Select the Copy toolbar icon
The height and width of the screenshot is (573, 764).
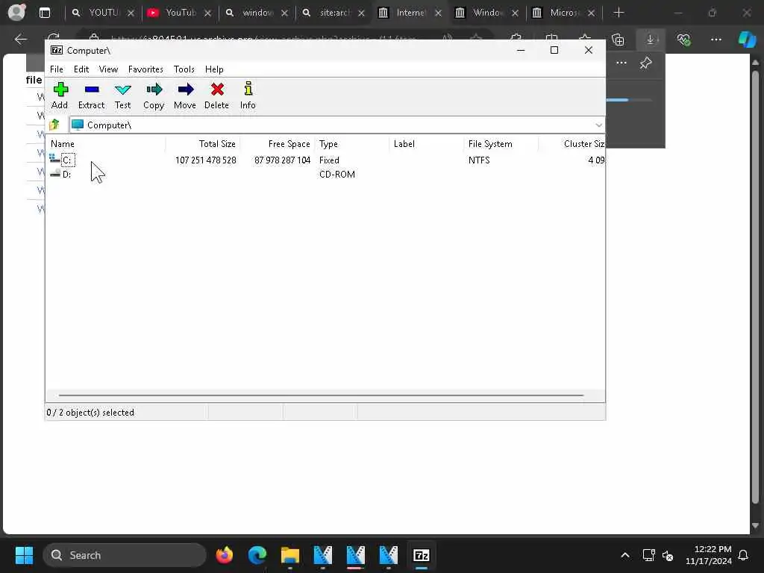click(x=154, y=95)
